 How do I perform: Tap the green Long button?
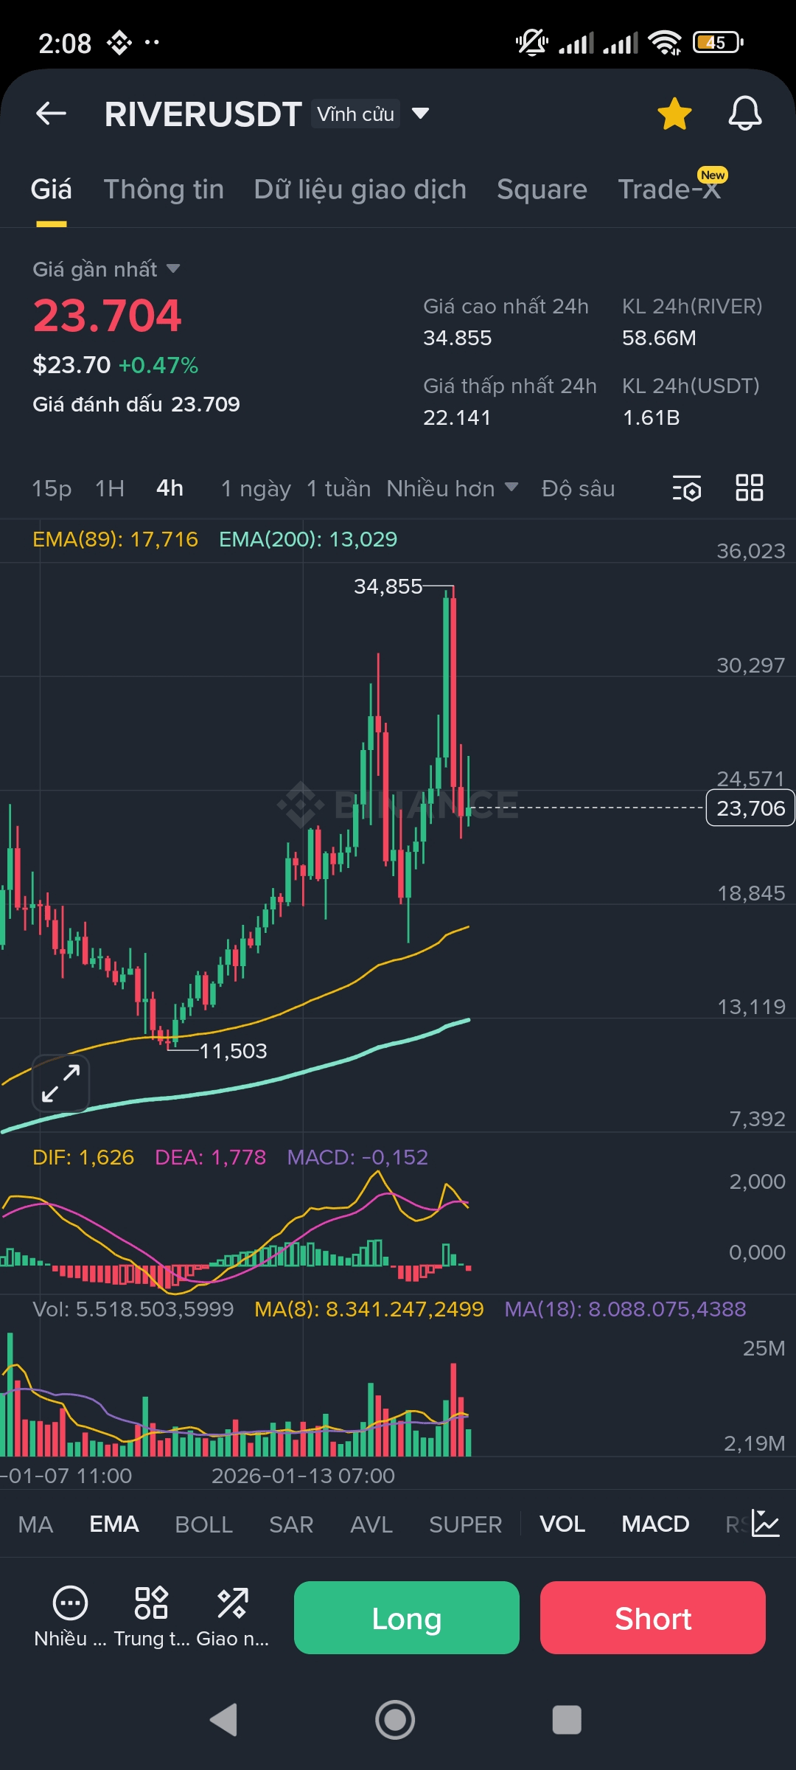407,1618
